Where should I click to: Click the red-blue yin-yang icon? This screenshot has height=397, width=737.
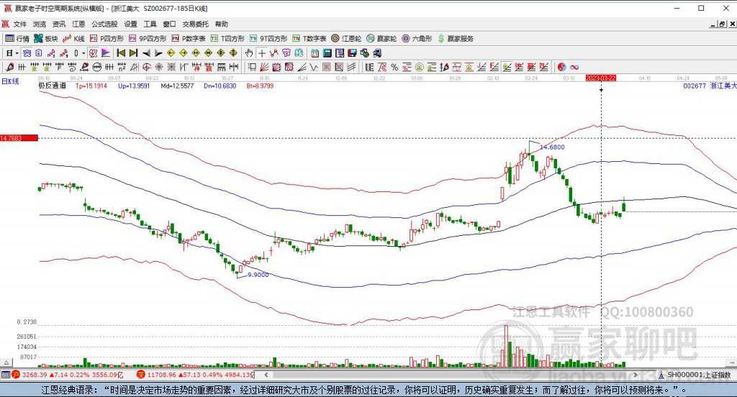(561, 67)
